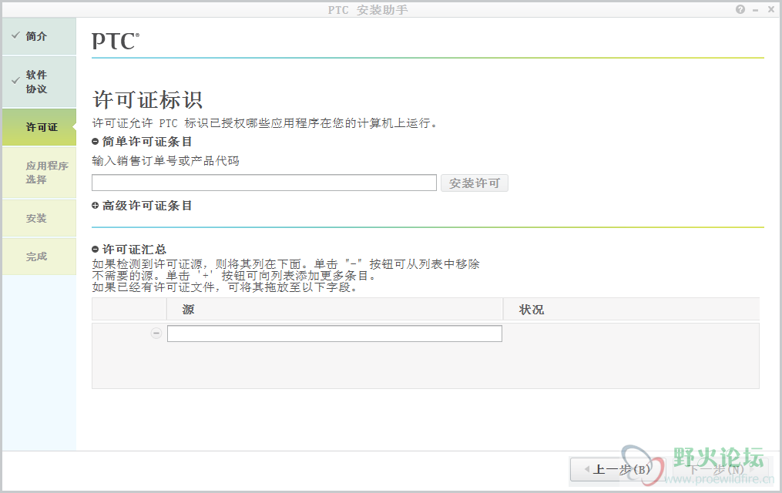Select the 应用程序选择 step

[x=39, y=173]
